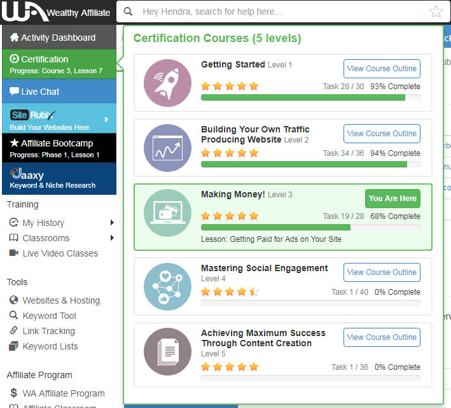
Task: View Course Outline for Mastering Social Engagement
Action: coord(382,272)
